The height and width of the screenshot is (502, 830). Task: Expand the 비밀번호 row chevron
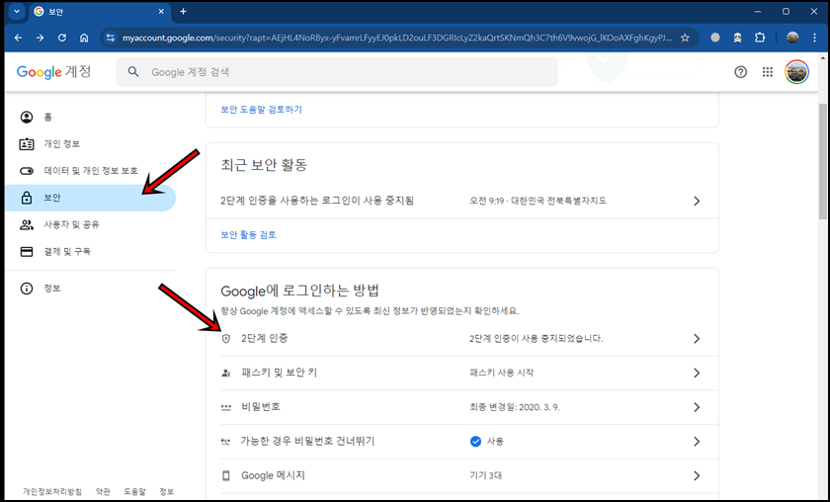(697, 407)
